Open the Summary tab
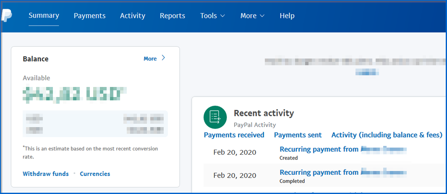This screenshot has width=447, height=194. 44,15
